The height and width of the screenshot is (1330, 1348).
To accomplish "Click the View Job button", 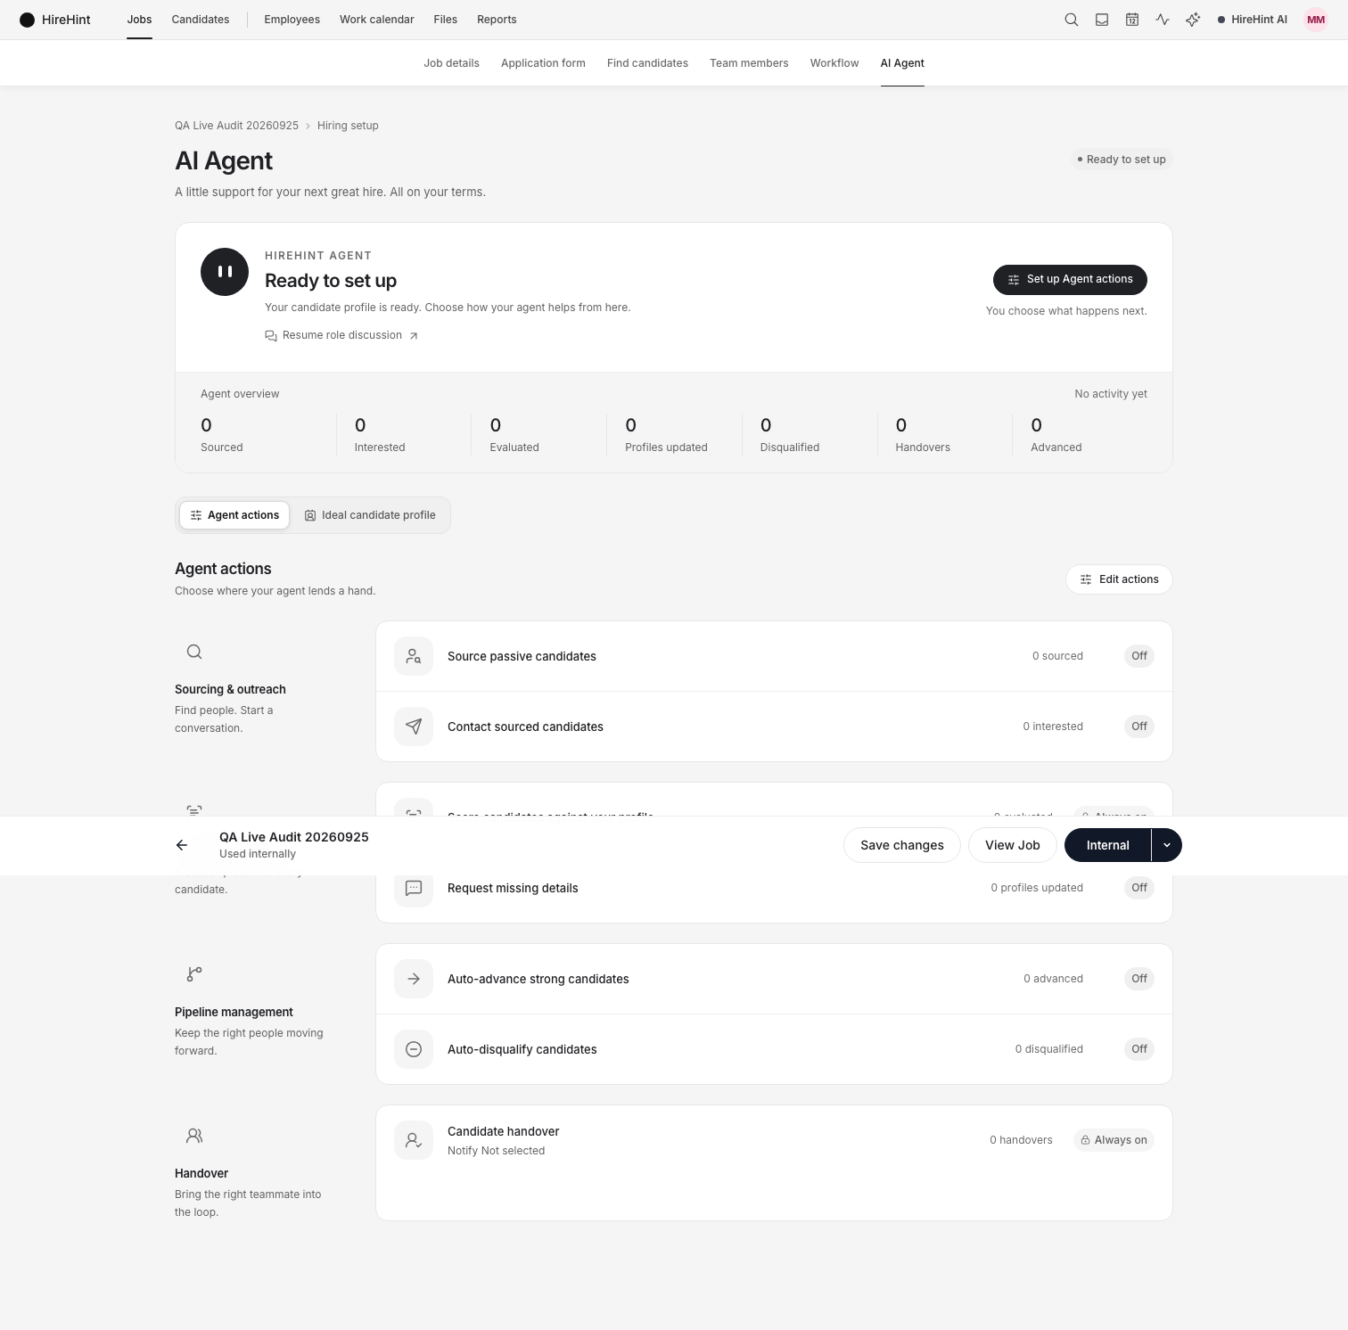I will coord(1013,845).
